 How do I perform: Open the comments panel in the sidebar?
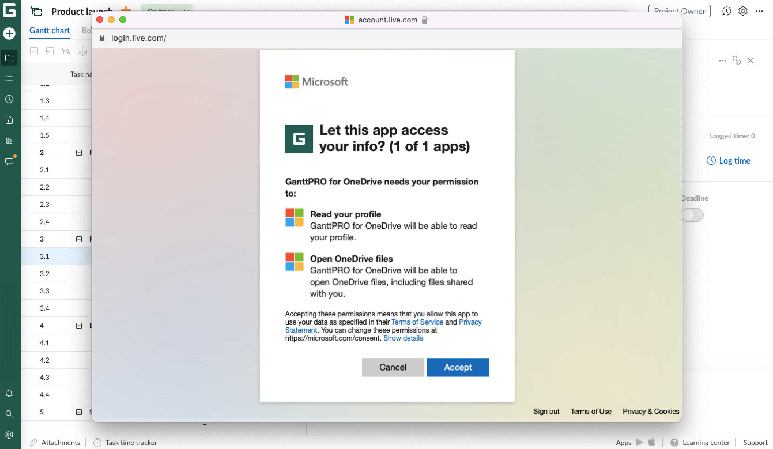tap(9, 161)
